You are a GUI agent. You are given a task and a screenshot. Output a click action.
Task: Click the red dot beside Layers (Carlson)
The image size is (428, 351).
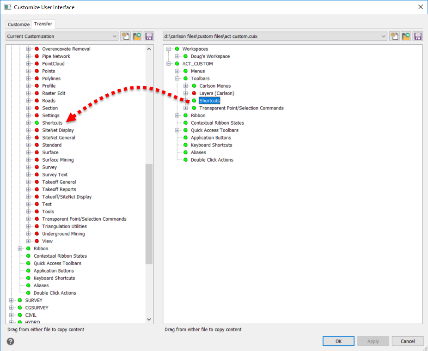[194, 93]
